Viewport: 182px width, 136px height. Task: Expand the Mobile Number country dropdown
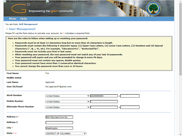(67, 102)
